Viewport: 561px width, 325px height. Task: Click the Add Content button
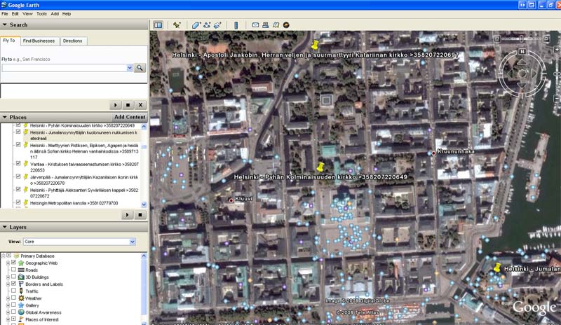coord(130,117)
